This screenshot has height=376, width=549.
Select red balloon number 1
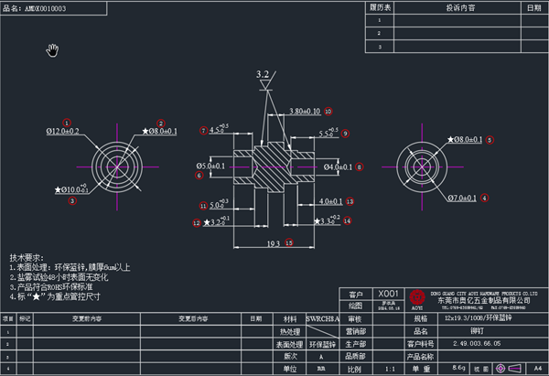[x=66, y=122]
